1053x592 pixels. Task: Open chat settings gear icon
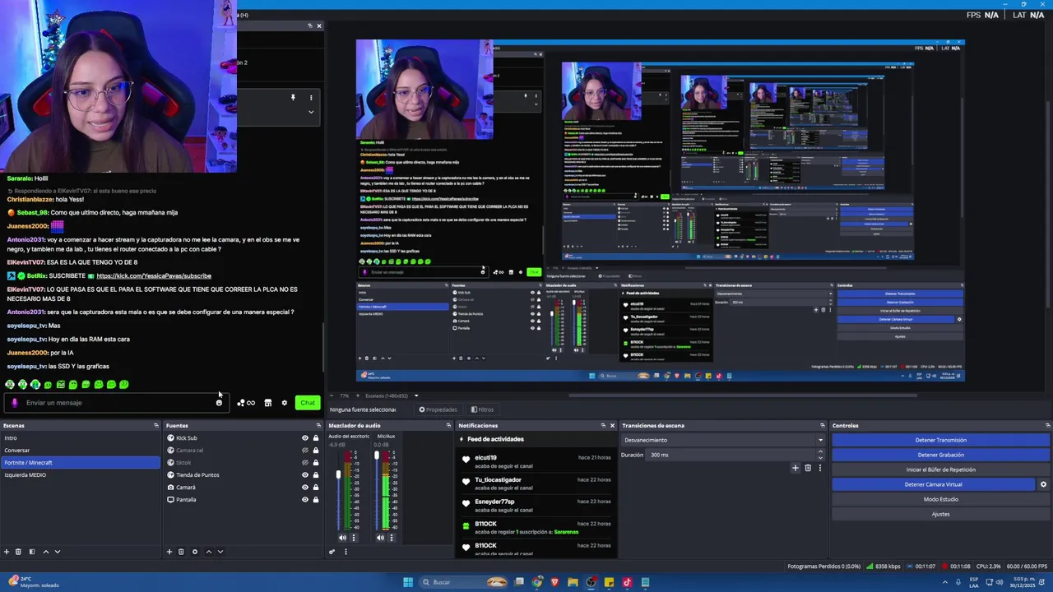285,403
